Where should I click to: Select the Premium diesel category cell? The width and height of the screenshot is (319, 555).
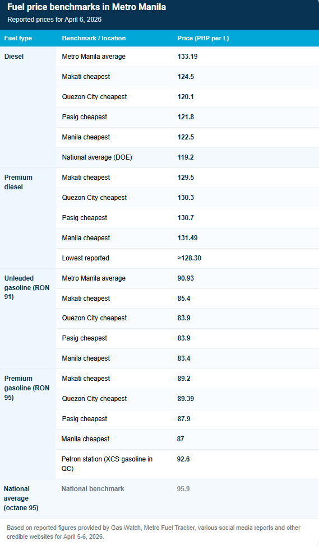pyautogui.click(x=28, y=218)
